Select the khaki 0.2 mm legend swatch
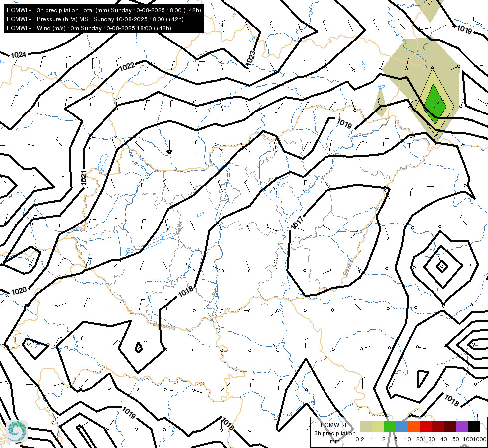The image size is (488, 448). pos(366,426)
